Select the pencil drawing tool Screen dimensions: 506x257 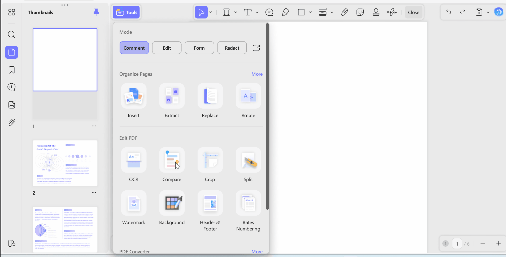point(285,12)
